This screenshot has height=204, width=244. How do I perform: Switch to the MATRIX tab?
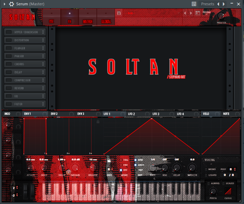[x=88, y=17]
